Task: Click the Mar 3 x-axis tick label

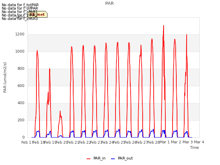Action: (188, 142)
